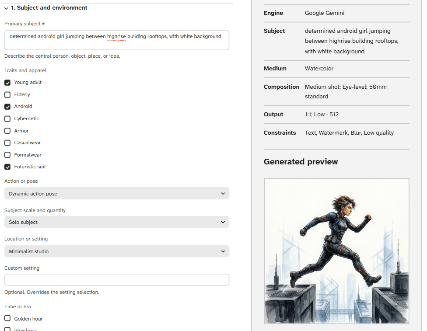Click the Primary subject text field
This screenshot has width=427, height=331.
[x=117, y=40]
